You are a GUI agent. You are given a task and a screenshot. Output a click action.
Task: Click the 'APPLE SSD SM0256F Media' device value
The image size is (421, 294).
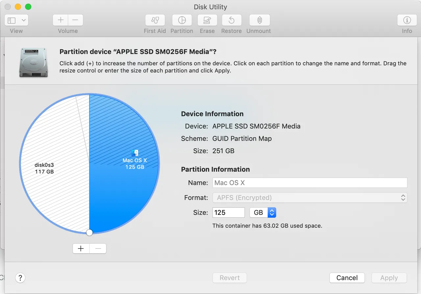click(256, 126)
